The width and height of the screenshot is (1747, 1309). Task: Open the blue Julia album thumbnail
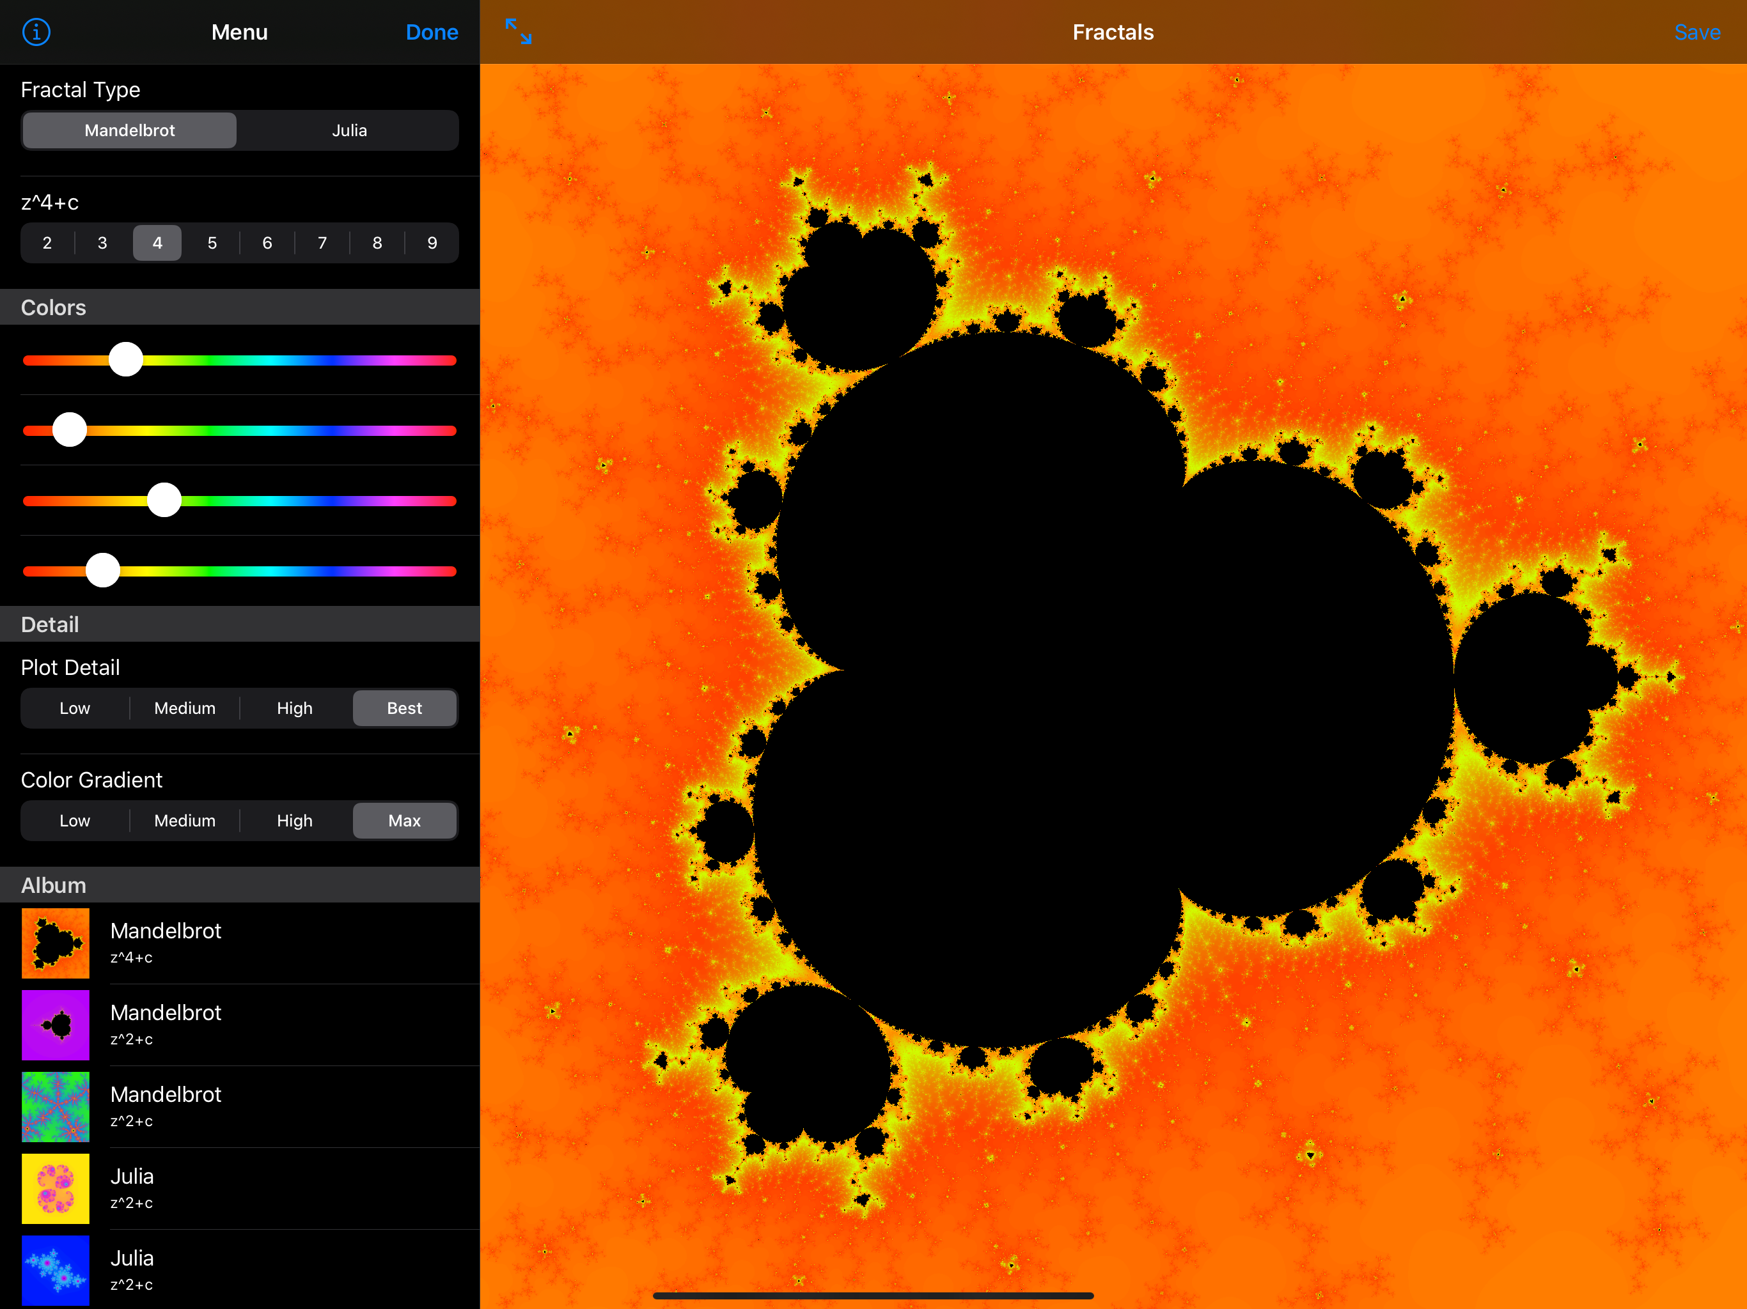pos(55,1269)
